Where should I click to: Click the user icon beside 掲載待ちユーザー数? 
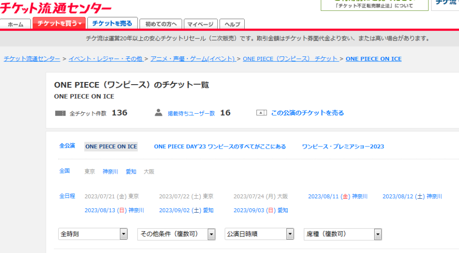pyautogui.click(x=158, y=112)
